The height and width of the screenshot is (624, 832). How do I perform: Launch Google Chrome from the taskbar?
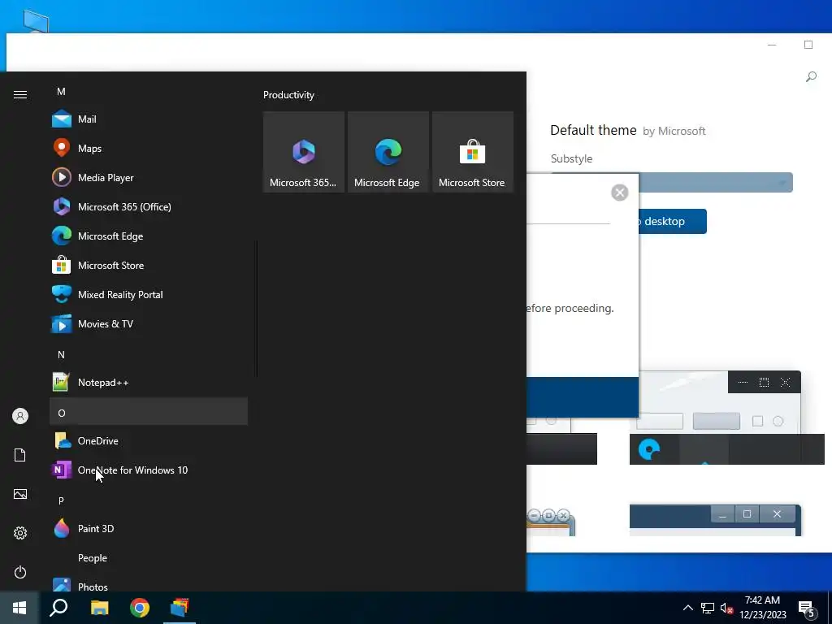(140, 608)
